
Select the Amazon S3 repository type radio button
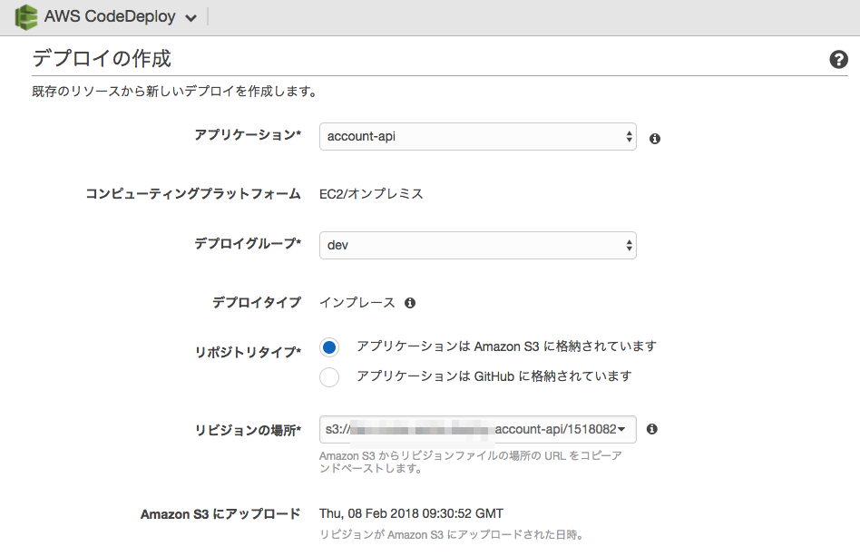point(328,346)
